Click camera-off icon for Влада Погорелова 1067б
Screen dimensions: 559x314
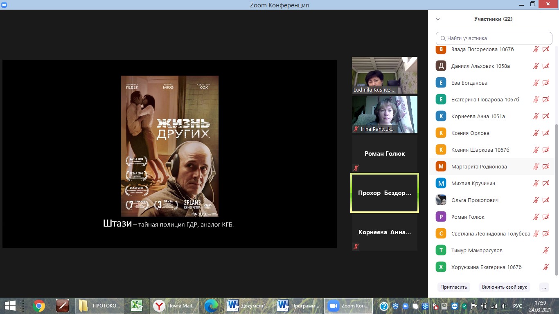546,49
